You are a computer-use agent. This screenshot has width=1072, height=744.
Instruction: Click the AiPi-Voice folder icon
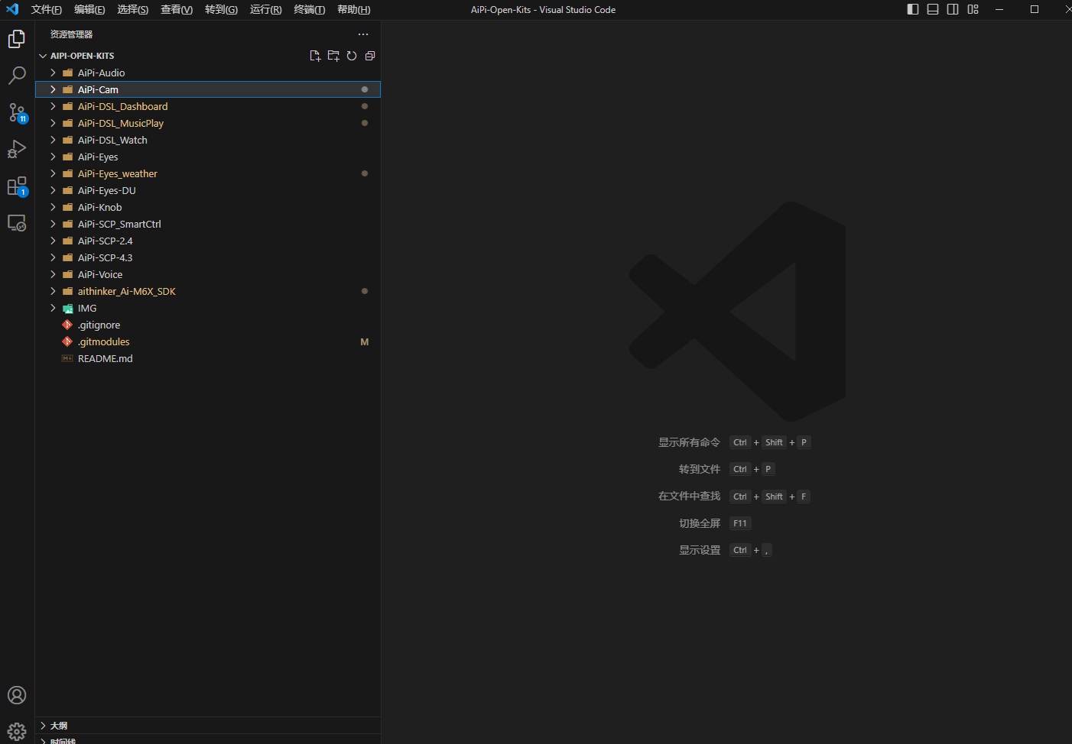67,274
